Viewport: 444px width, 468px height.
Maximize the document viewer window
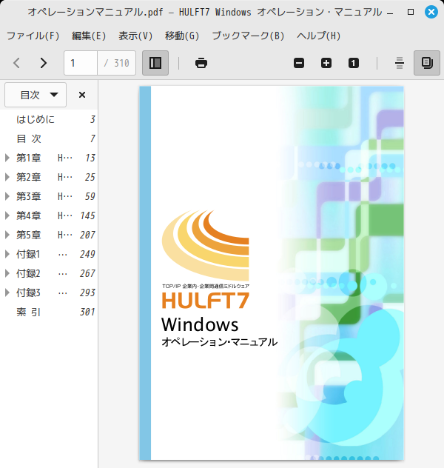[411, 12]
